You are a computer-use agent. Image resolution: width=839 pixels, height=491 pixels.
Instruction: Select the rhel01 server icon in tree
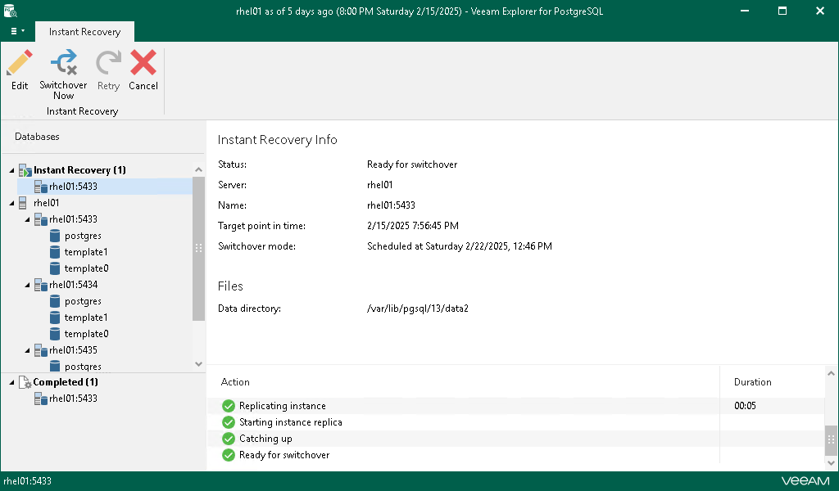[25, 203]
